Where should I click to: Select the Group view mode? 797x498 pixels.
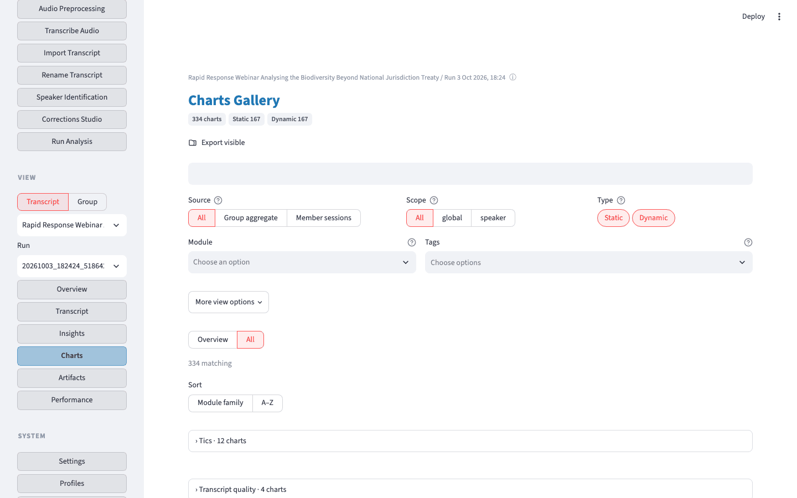87,202
